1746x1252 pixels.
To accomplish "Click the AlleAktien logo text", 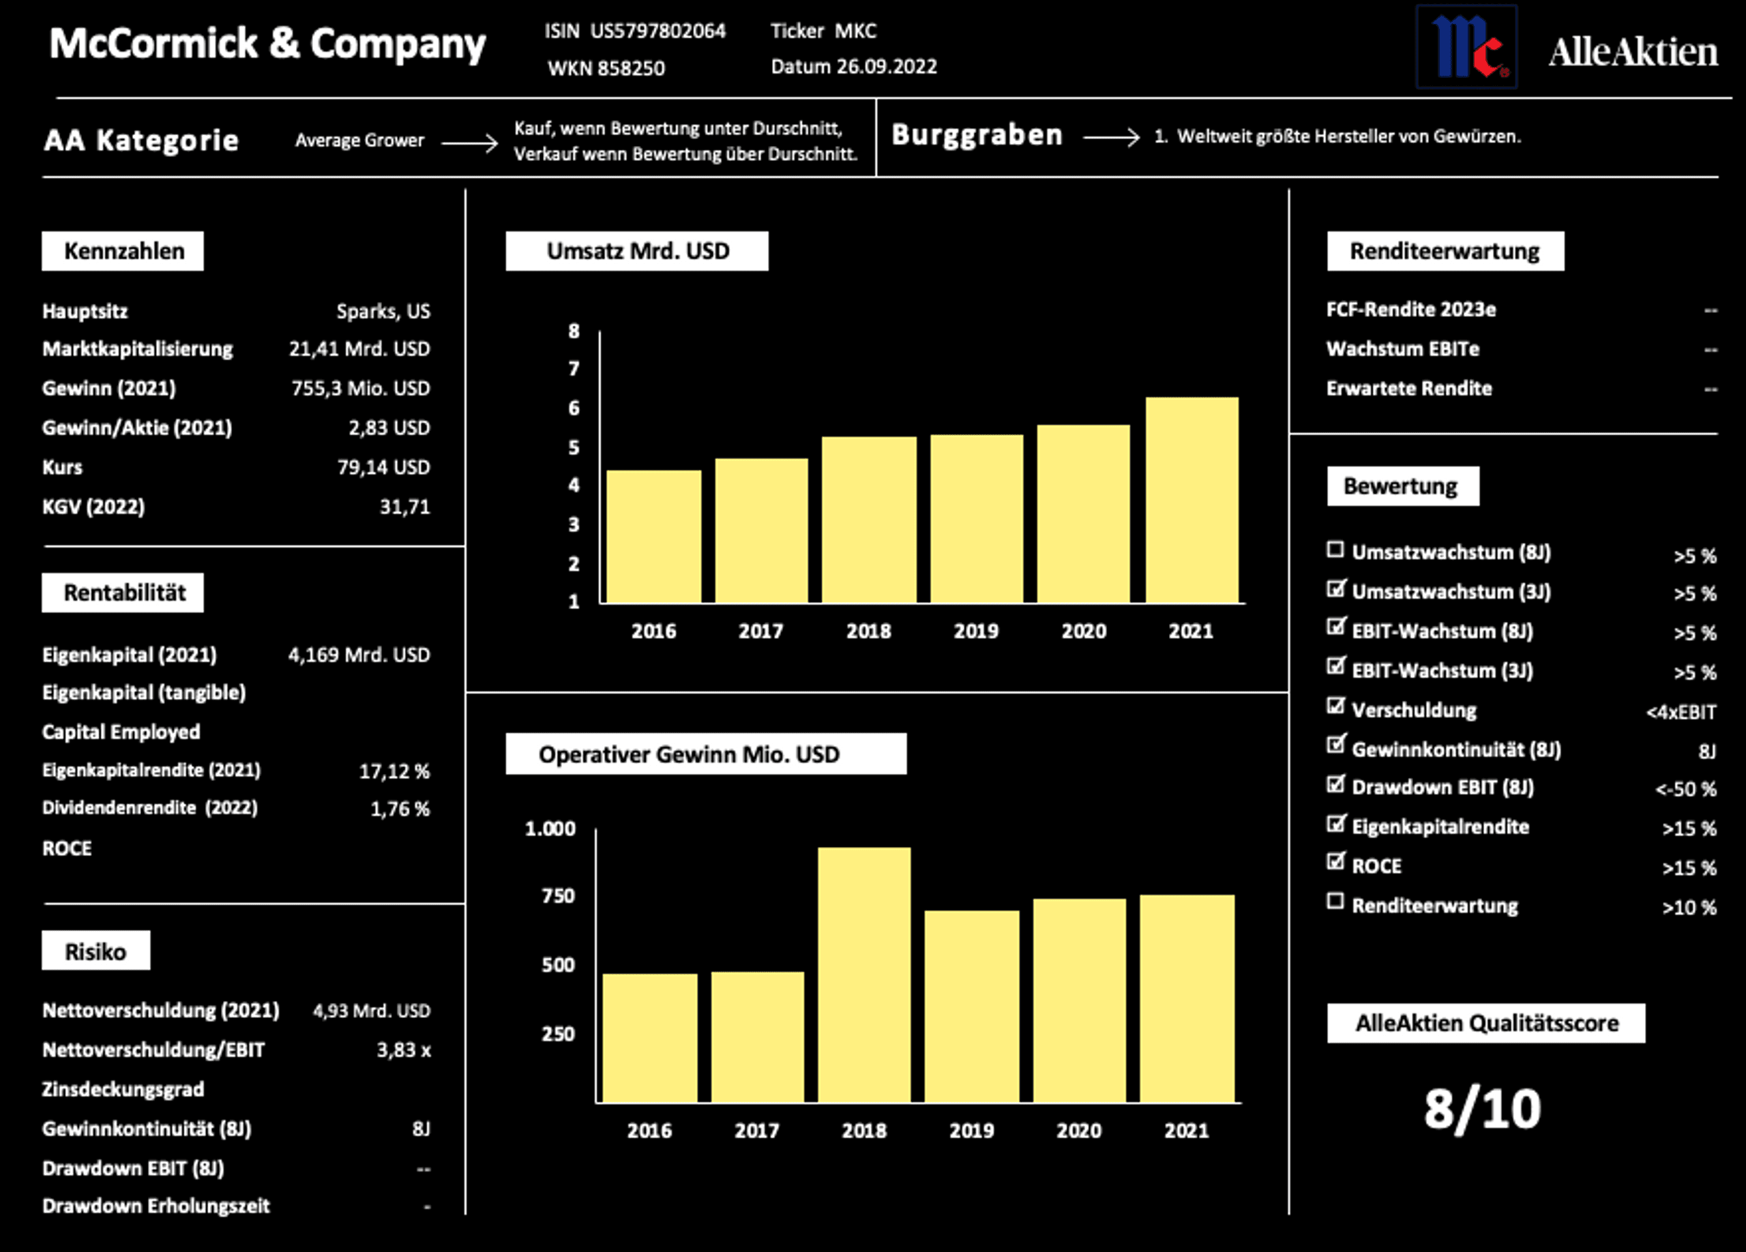I will coord(1633,53).
